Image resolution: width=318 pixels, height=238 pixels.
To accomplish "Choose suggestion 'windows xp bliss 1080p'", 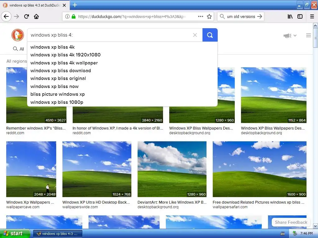I will click(x=122, y=102).
